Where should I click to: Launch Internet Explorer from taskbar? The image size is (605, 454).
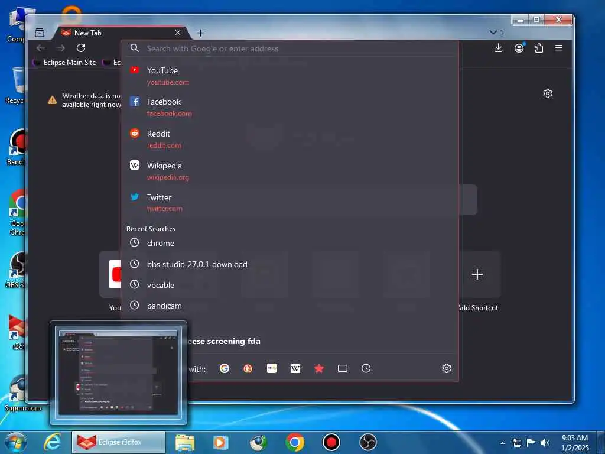[52, 442]
